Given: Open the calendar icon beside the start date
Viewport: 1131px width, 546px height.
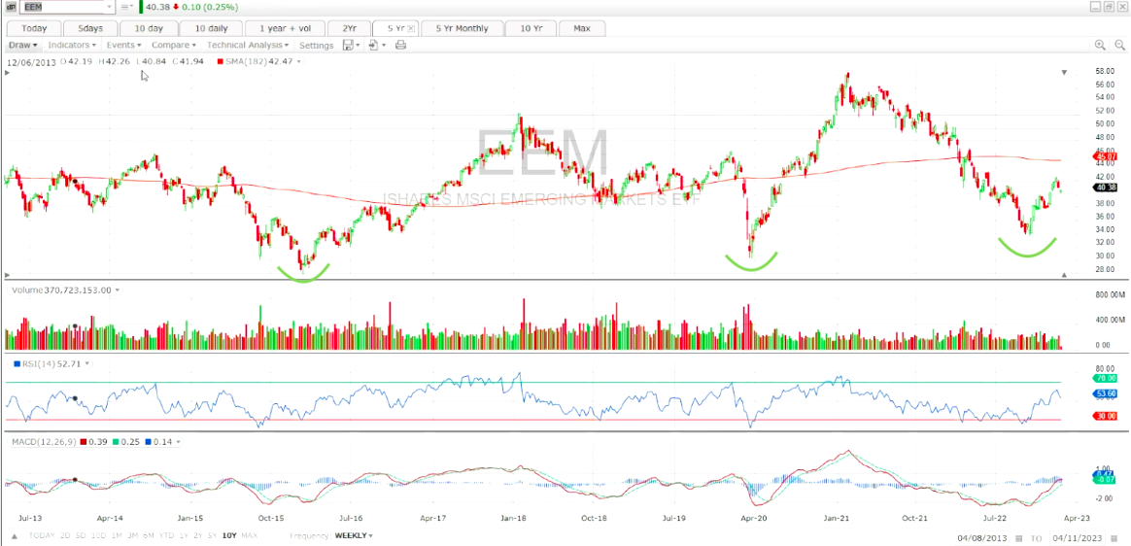Looking at the screenshot, I should coord(1017,538).
